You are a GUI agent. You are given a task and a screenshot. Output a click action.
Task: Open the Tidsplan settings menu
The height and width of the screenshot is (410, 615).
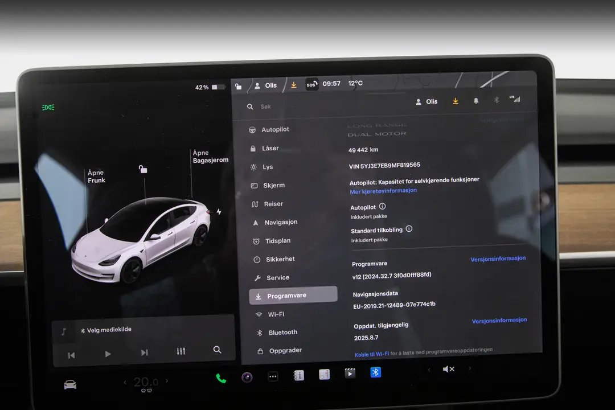click(x=272, y=241)
